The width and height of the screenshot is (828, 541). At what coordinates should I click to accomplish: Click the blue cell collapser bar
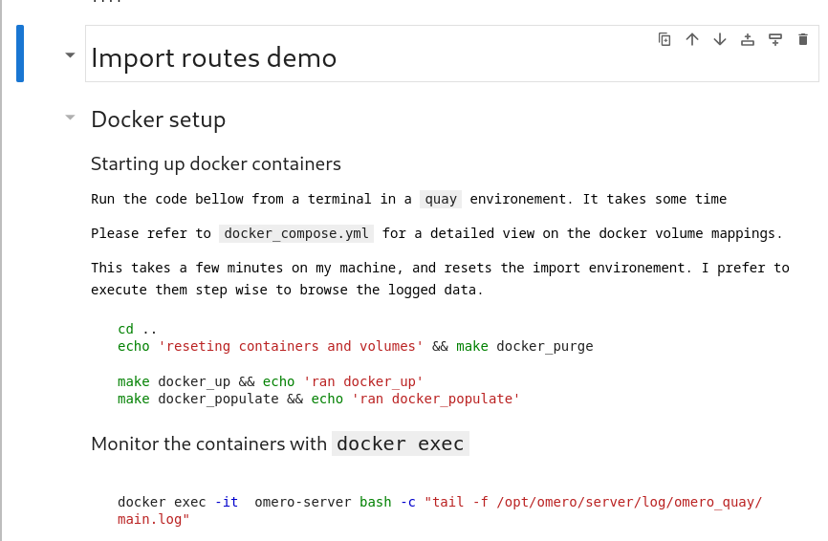coord(20,54)
